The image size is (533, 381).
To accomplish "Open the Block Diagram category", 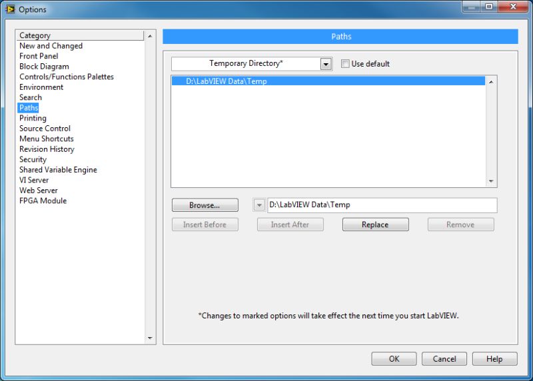I will [44, 67].
